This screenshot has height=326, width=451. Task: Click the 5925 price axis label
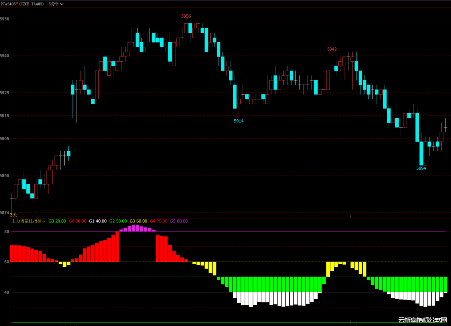coord(5,93)
